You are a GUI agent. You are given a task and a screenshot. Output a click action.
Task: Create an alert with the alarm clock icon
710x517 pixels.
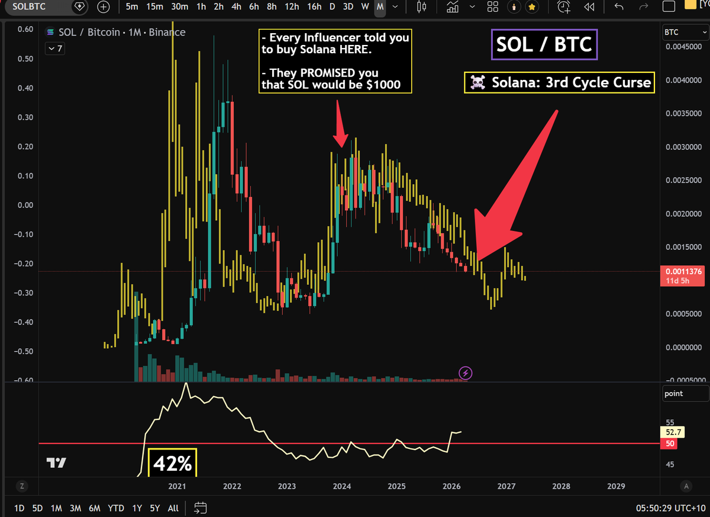(x=564, y=7)
